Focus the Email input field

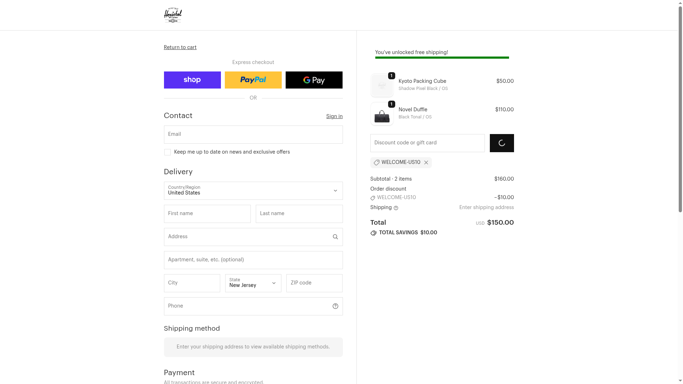pyautogui.click(x=253, y=134)
